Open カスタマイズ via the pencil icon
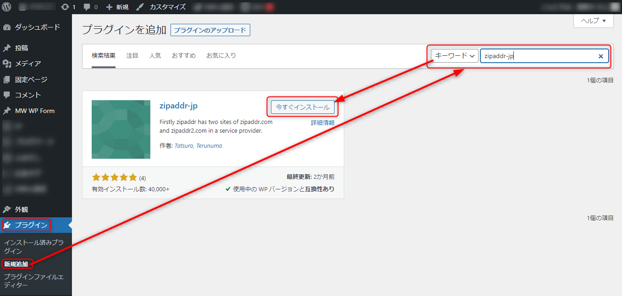The height and width of the screenshot is (296, 622). point(139,6)
